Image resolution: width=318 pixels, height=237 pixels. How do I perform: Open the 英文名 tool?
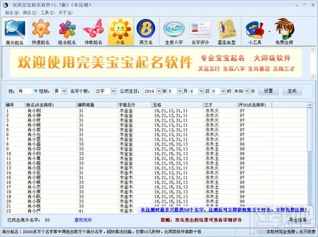[146, 32]
